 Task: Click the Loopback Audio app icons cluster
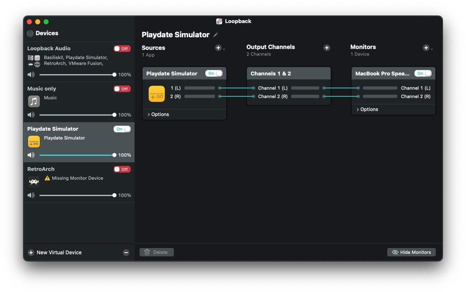point(34,61)
